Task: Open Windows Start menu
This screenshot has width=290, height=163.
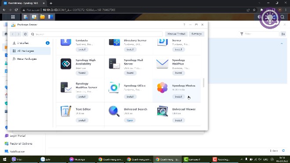Action: pyautogui.click(x=4, y=159)
